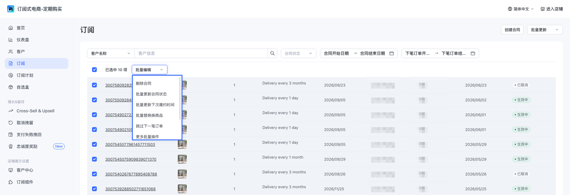The image size is (570, 195).
Task: Click the 合同开始日期 field
Action: 336,53
